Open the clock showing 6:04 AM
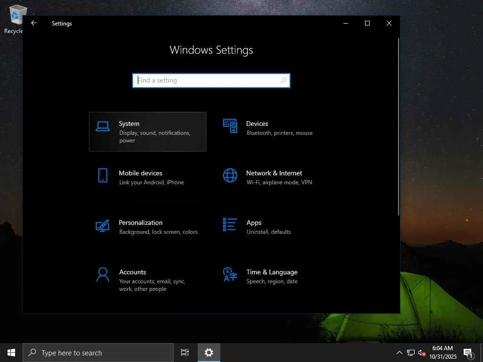 (x=442, y=348)
